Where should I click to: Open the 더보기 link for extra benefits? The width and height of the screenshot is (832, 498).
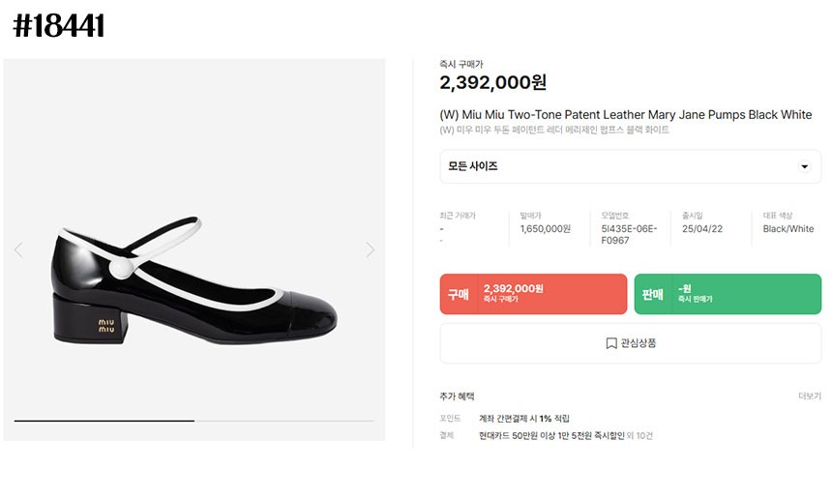coord(809,396)
